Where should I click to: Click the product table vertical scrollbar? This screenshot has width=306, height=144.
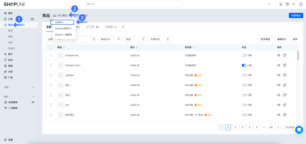coord(298,56)
